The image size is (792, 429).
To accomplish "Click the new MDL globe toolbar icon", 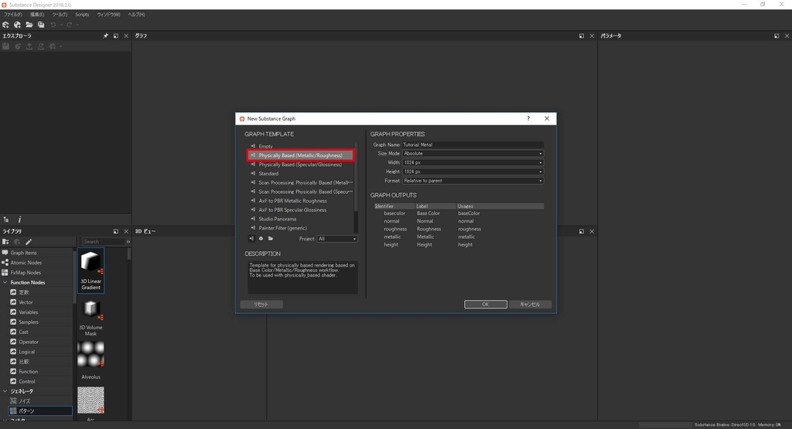I will 17,25.
